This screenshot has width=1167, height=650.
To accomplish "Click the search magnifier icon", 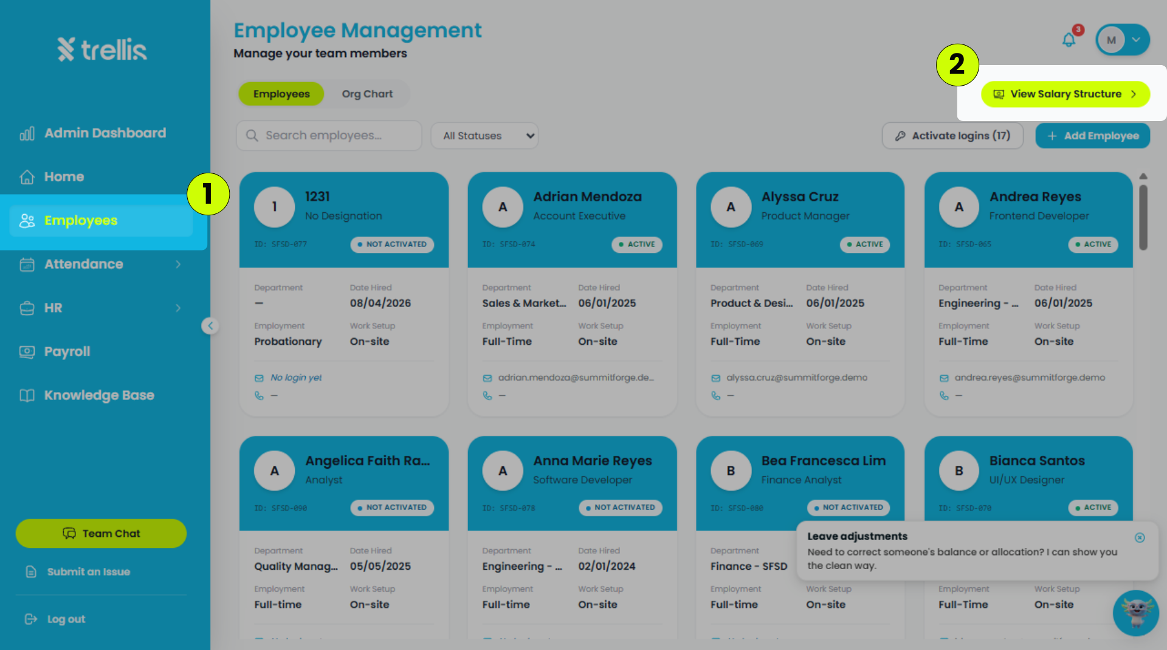I will 252,136.
